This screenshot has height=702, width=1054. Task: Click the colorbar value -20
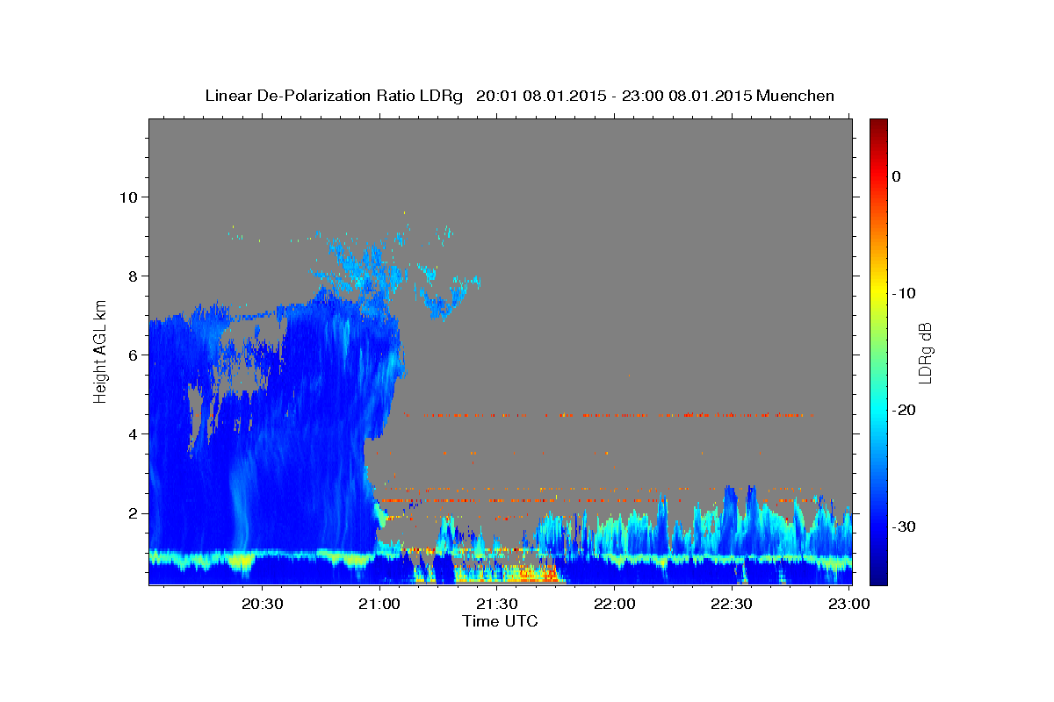[905, 410]
